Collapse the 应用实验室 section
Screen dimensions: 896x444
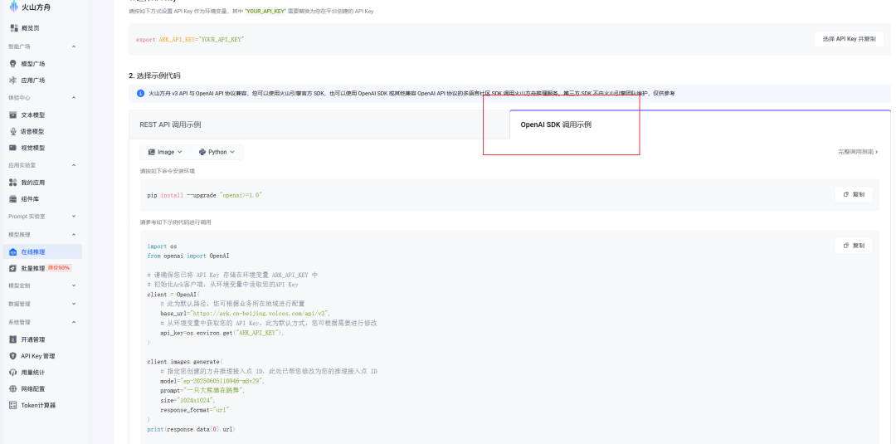click(74, 165)
